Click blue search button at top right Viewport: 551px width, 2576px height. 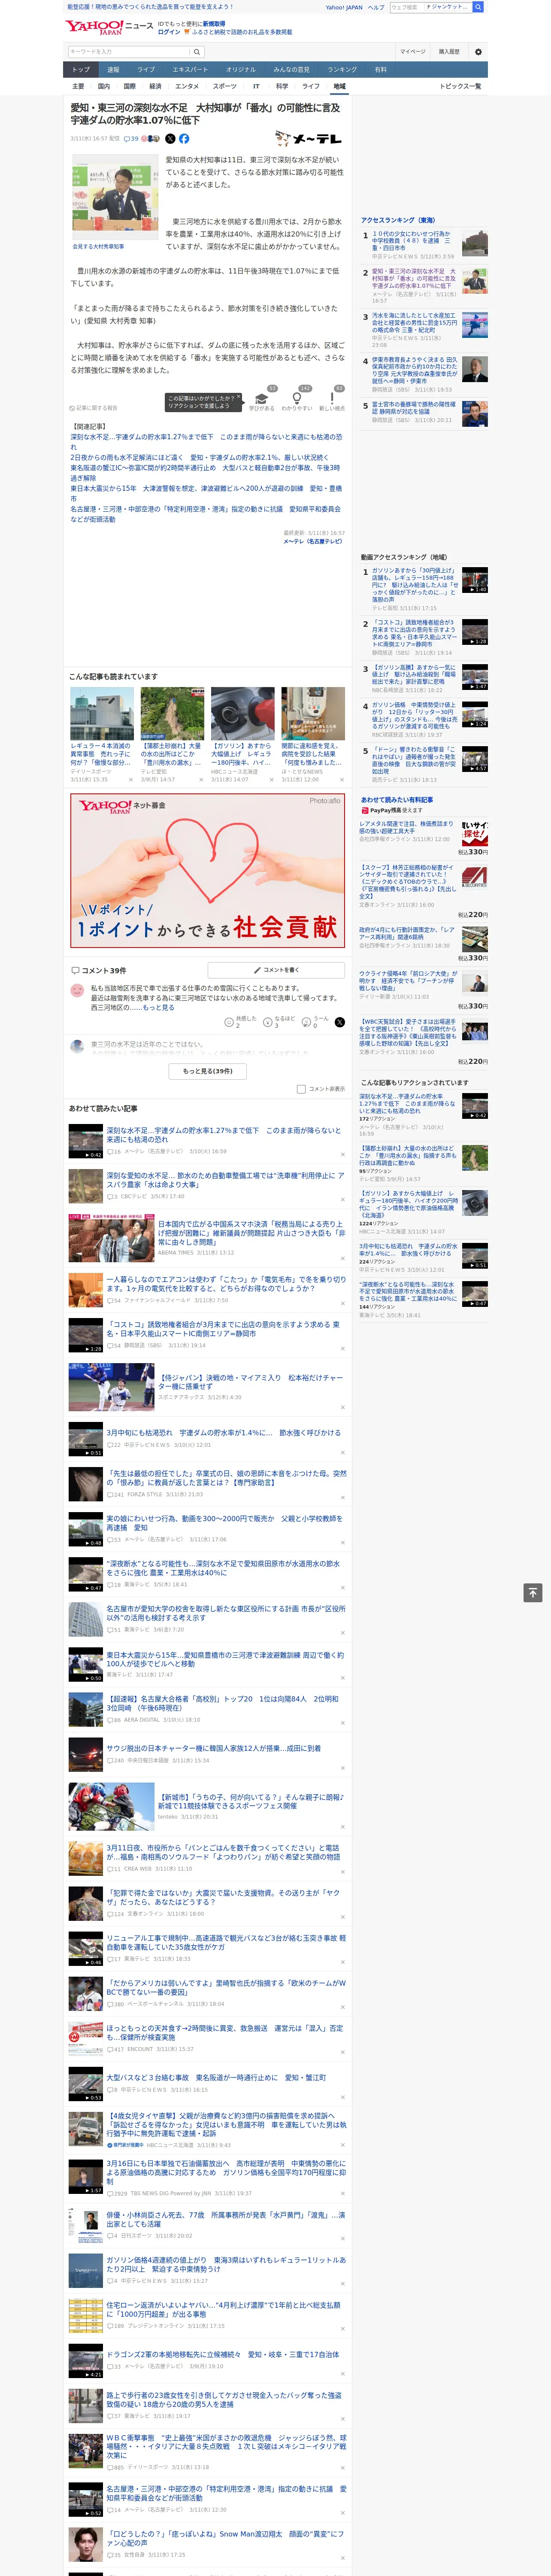tap(478, 7)
